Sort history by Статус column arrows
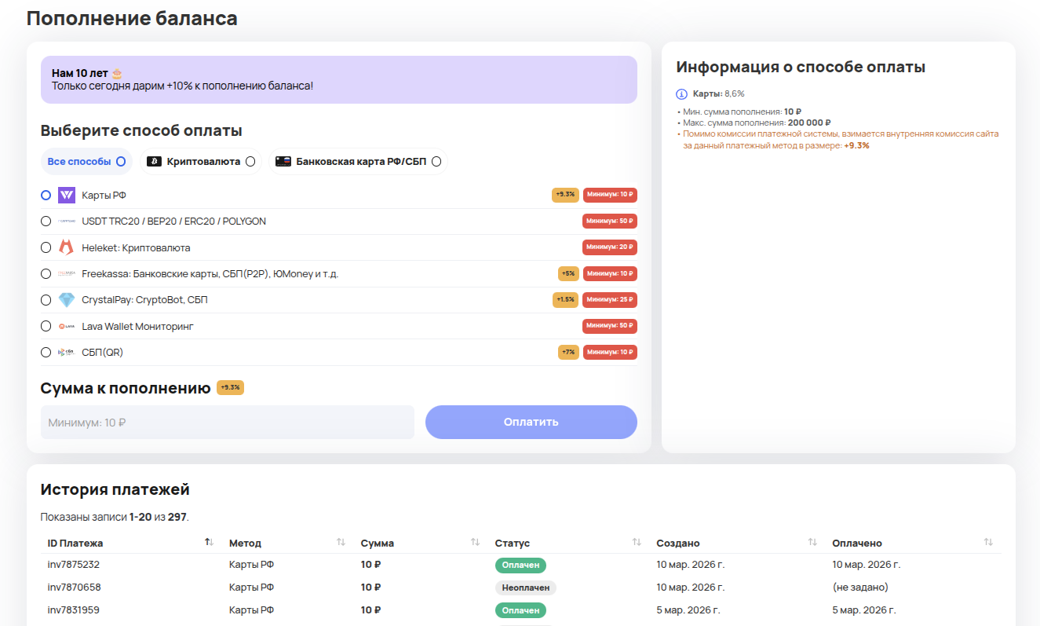Viewport: 1040px width, 626px height. (x=637, y=543)
